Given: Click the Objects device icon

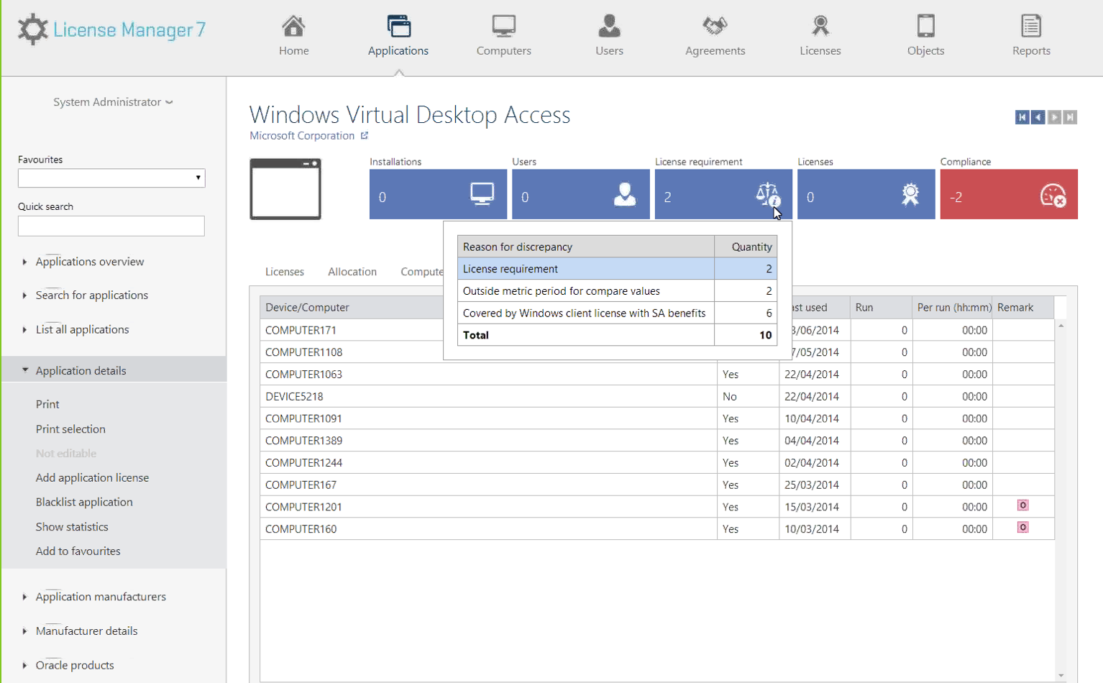Looking at the screenshot, I should pos(925,27).
